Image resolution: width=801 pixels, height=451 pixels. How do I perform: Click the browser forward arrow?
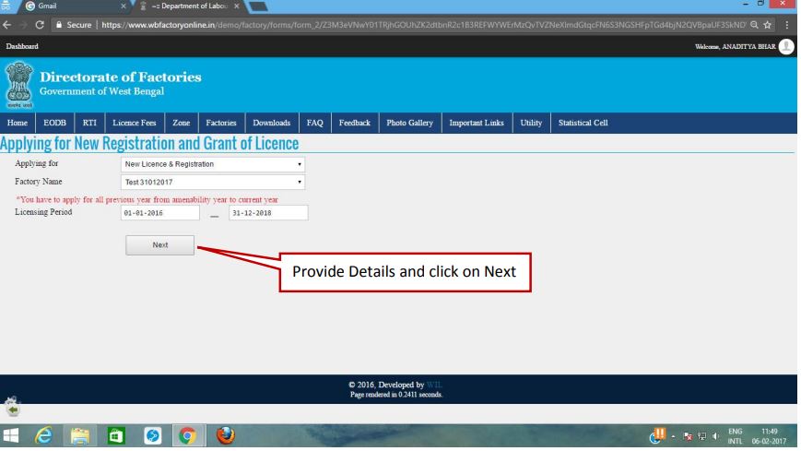click(23, 25)
